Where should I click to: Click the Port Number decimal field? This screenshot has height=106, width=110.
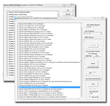click(92, 27)
